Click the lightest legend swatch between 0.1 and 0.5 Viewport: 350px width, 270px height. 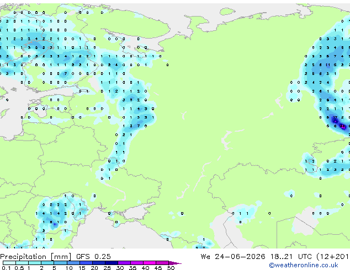[x=9, y=263]
